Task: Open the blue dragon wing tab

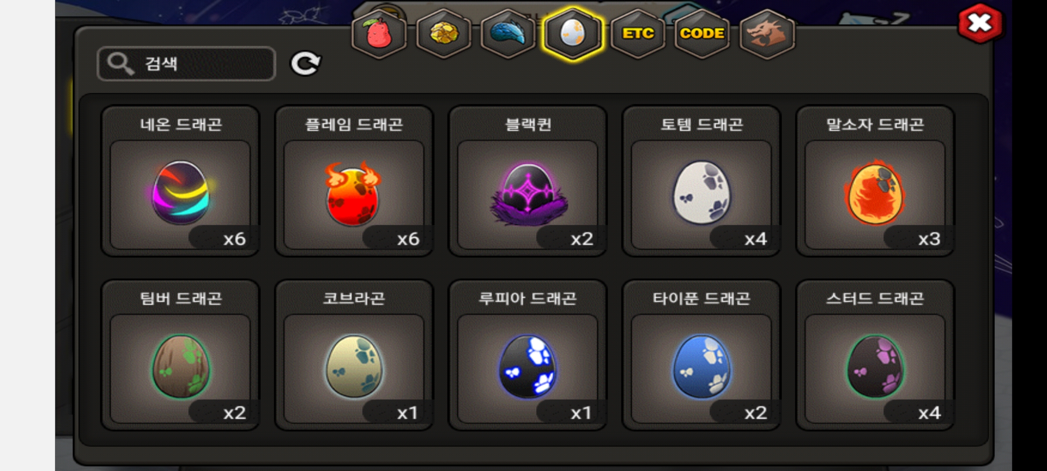Action: pyautogui.click(x=508, y=34)
